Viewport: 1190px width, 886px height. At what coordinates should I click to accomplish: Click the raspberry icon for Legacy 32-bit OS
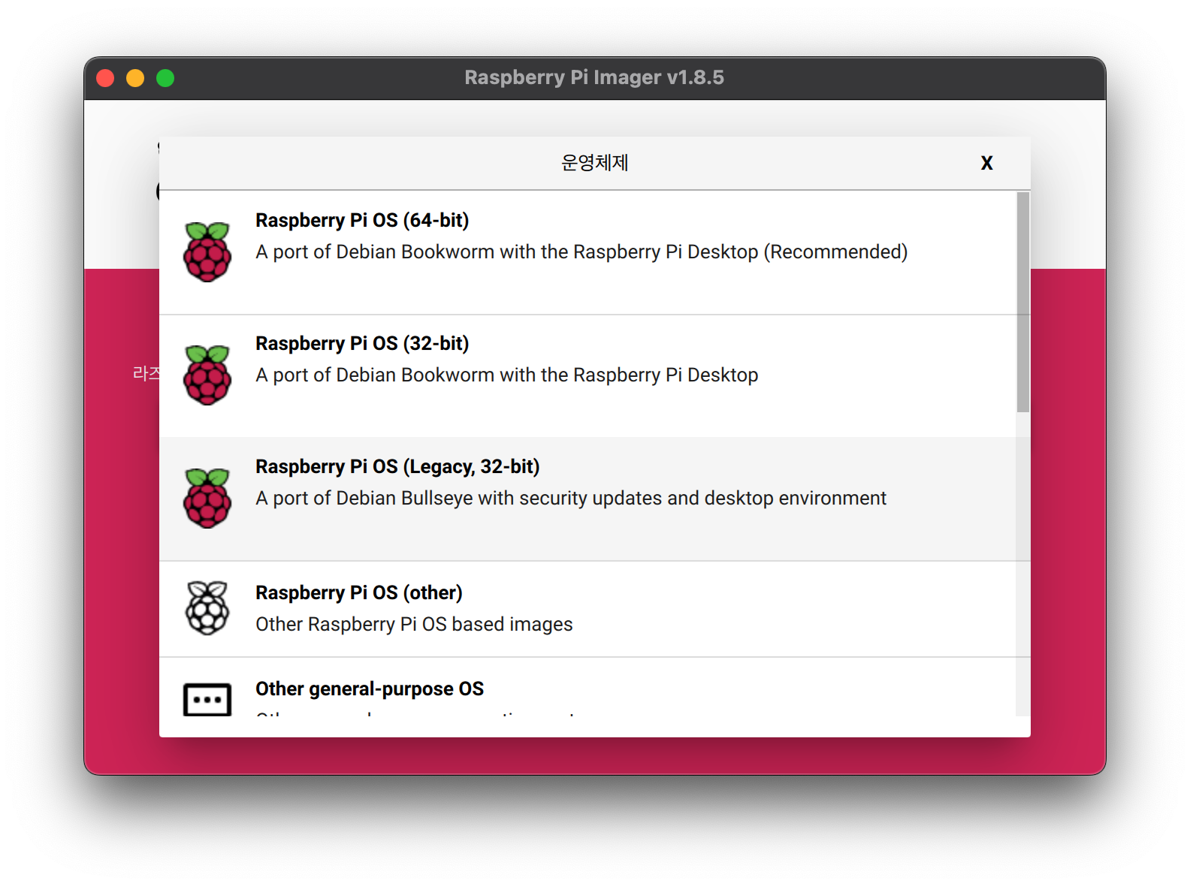tap(207, 498)
